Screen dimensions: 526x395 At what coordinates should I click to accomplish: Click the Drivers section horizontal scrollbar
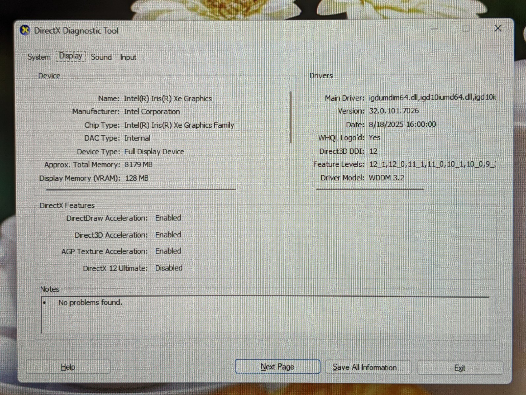(370, 189)
